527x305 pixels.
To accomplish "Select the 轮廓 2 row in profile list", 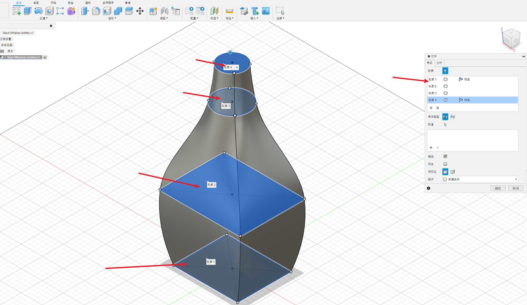I will pyautogui.click(x=433, y=86).
